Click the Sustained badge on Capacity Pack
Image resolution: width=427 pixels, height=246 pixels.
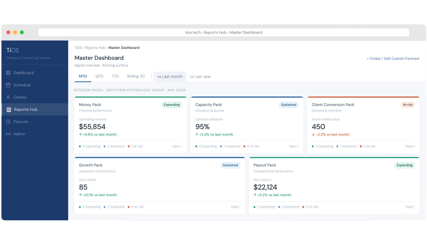[x=288, y=105]
